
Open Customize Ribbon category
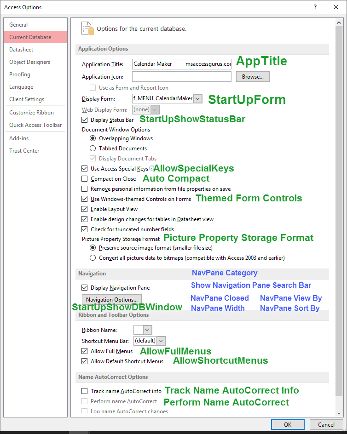(x=35, y=113)
